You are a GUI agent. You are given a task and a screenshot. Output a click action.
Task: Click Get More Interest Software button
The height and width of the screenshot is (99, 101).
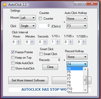coord(28,80)
